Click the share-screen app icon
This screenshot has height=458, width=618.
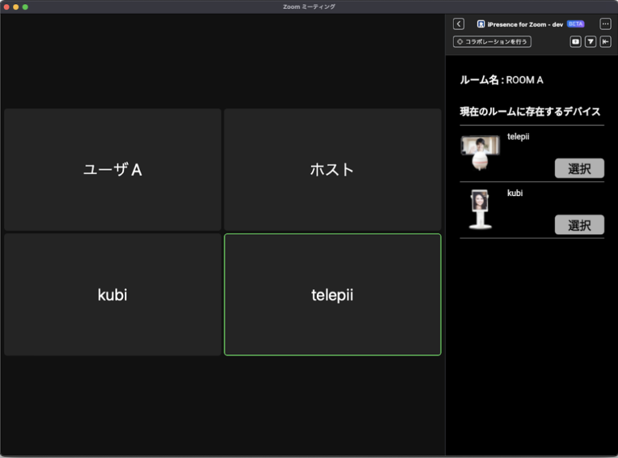[575, 42]
